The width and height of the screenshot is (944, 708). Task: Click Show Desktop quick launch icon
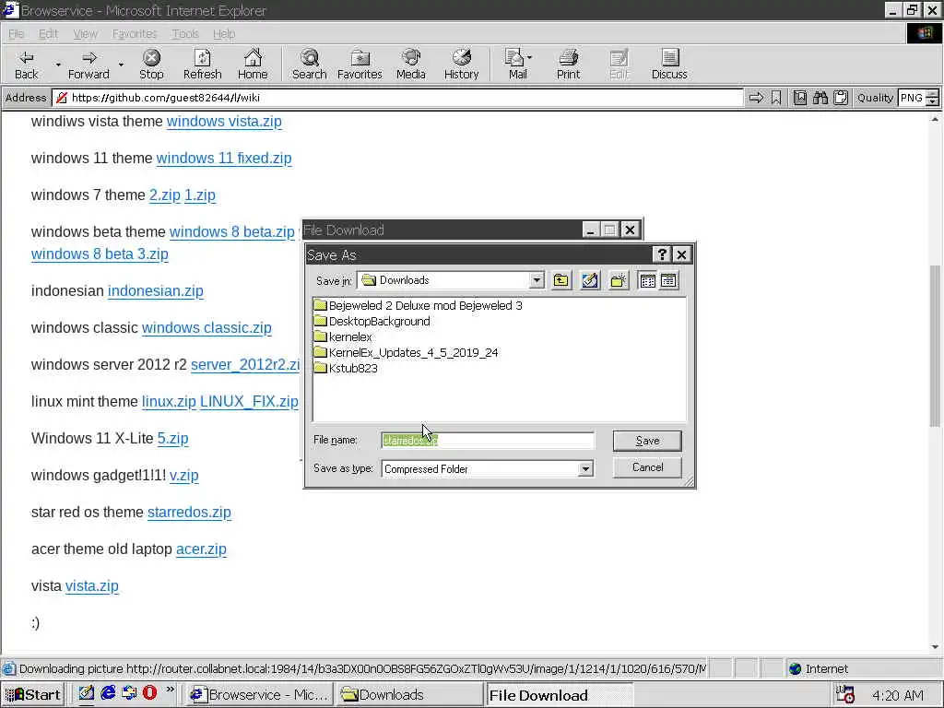pyautogui.click(x=87, y=693)
